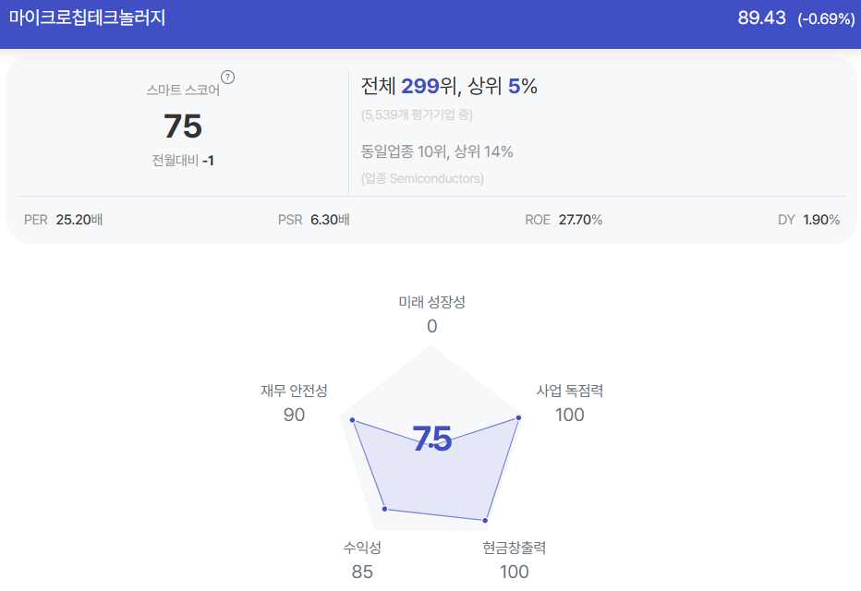Select the 수익성 radar chart point
This screenshot has height=591, width=861.
coord(384,509)
